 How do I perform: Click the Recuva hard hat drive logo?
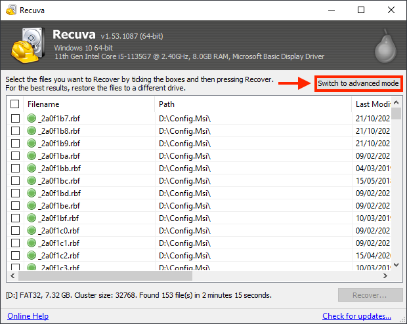coord(28,45)
